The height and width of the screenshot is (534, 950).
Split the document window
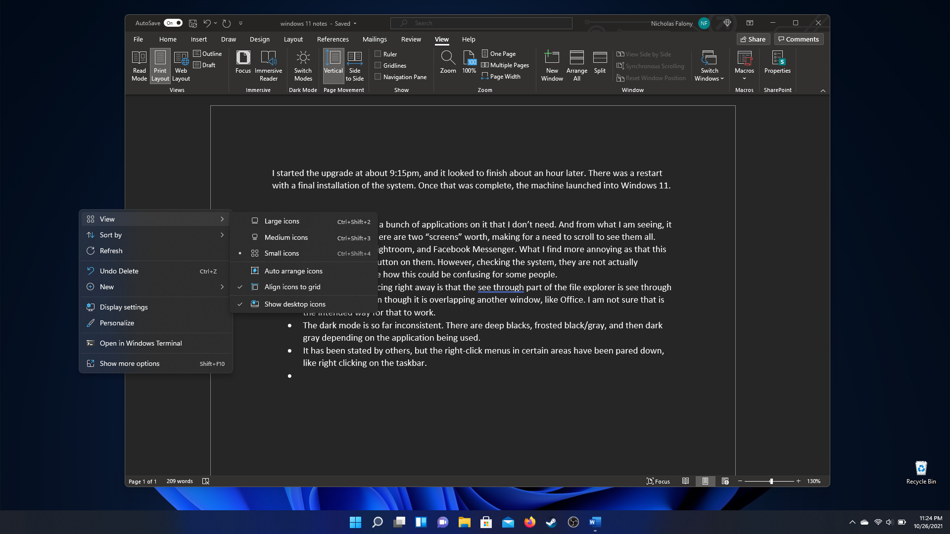600,63
